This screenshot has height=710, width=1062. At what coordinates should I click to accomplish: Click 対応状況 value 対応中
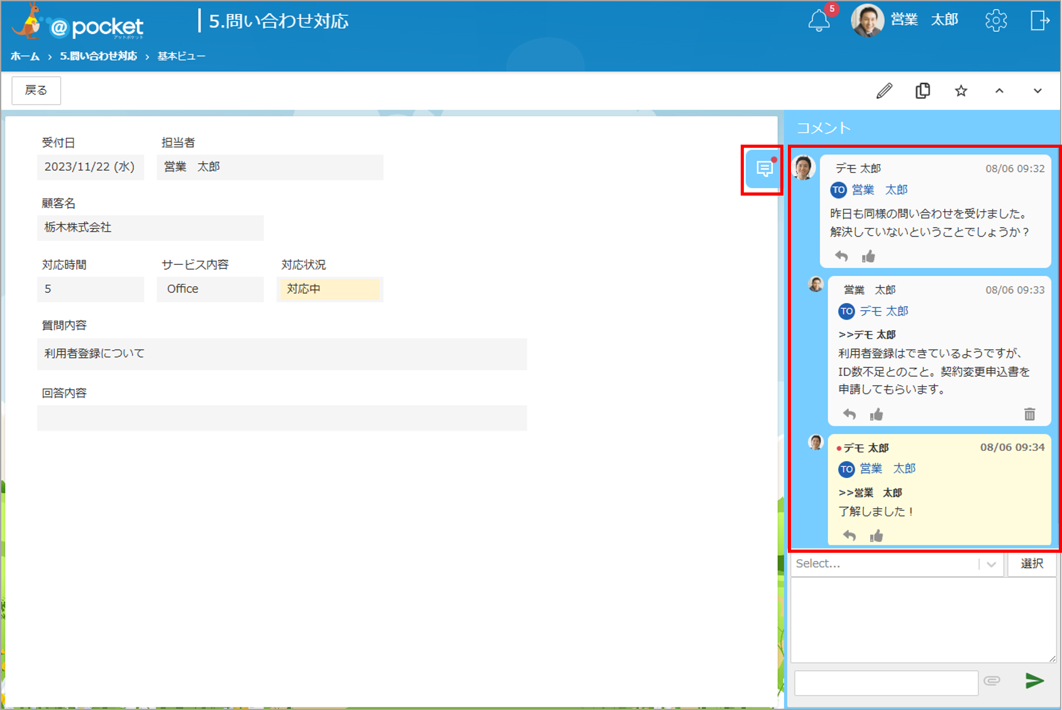tap(329, 289)
